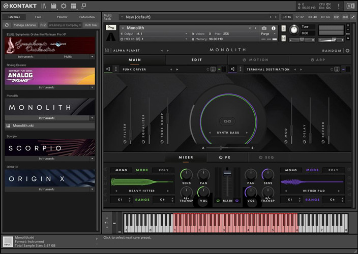Open the Files tab in the browser
Image resolution: width=358 pixels, height=254 pixels.
pyautogui.click(x=38, y=17)
